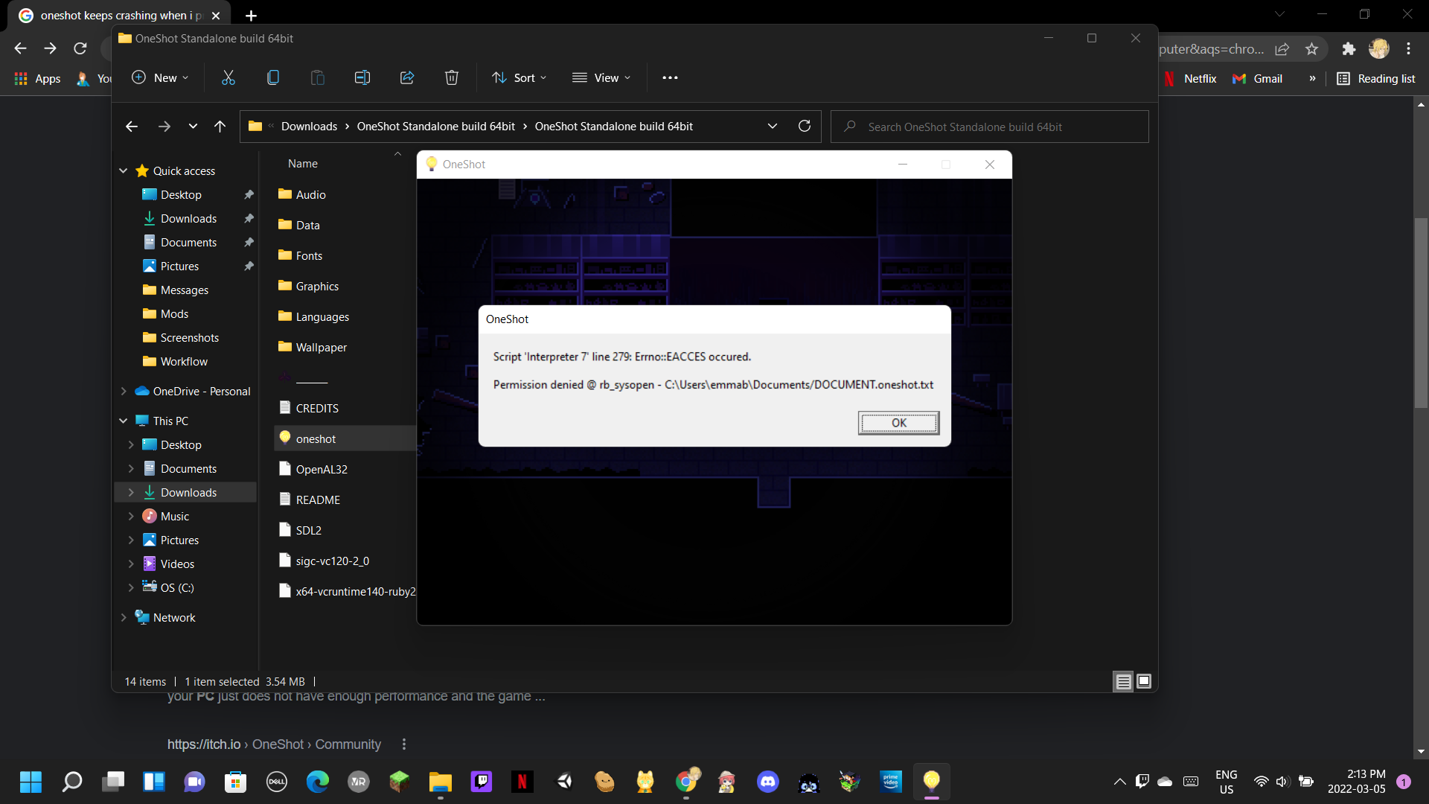The width and height of the screenshot is (1429, 804).
Task: Select the Wallpaper folder in file list
Action: point(321,348)
